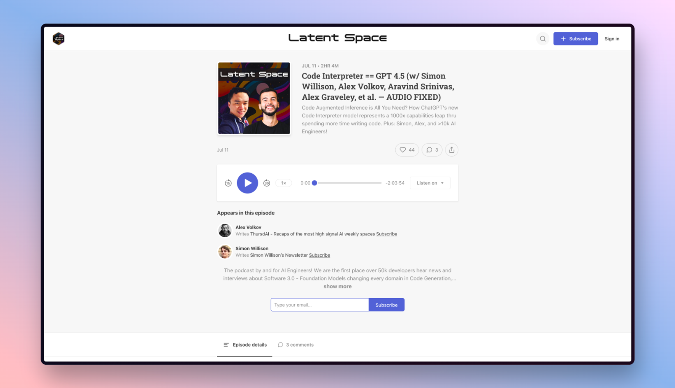Image resolution: width=675 pixels, height=388 pixels.
Task: Click the ThursdAI publication name
Action: 313,234
